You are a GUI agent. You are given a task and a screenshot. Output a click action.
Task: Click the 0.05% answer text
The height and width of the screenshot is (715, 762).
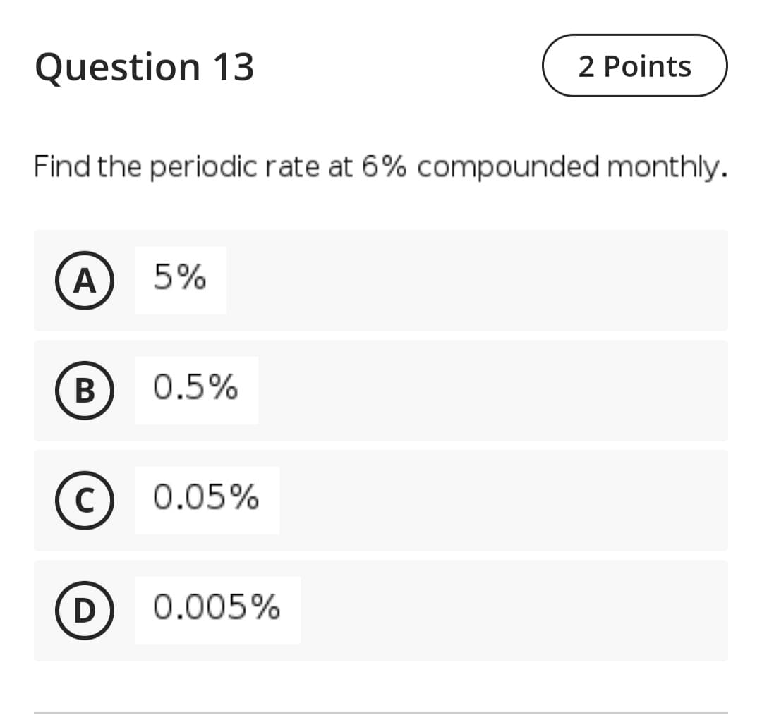tap(205, 499)
